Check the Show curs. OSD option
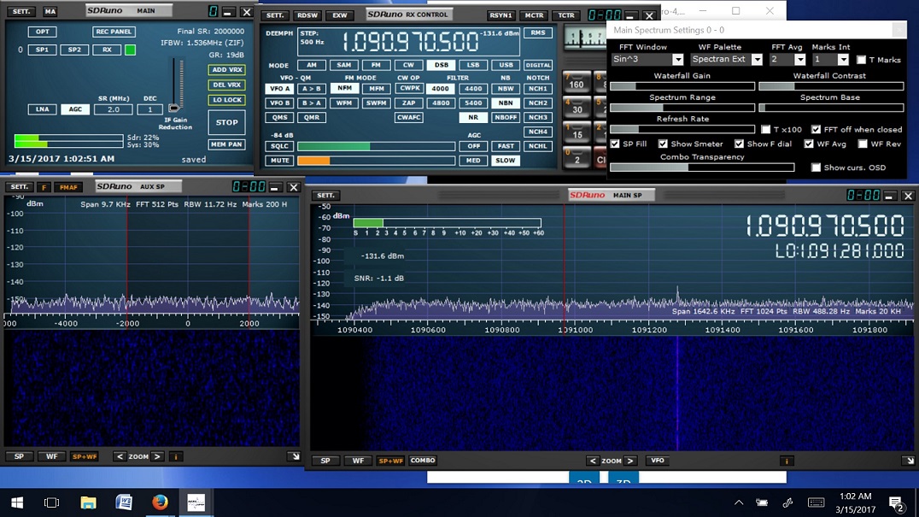 (816, 167)
